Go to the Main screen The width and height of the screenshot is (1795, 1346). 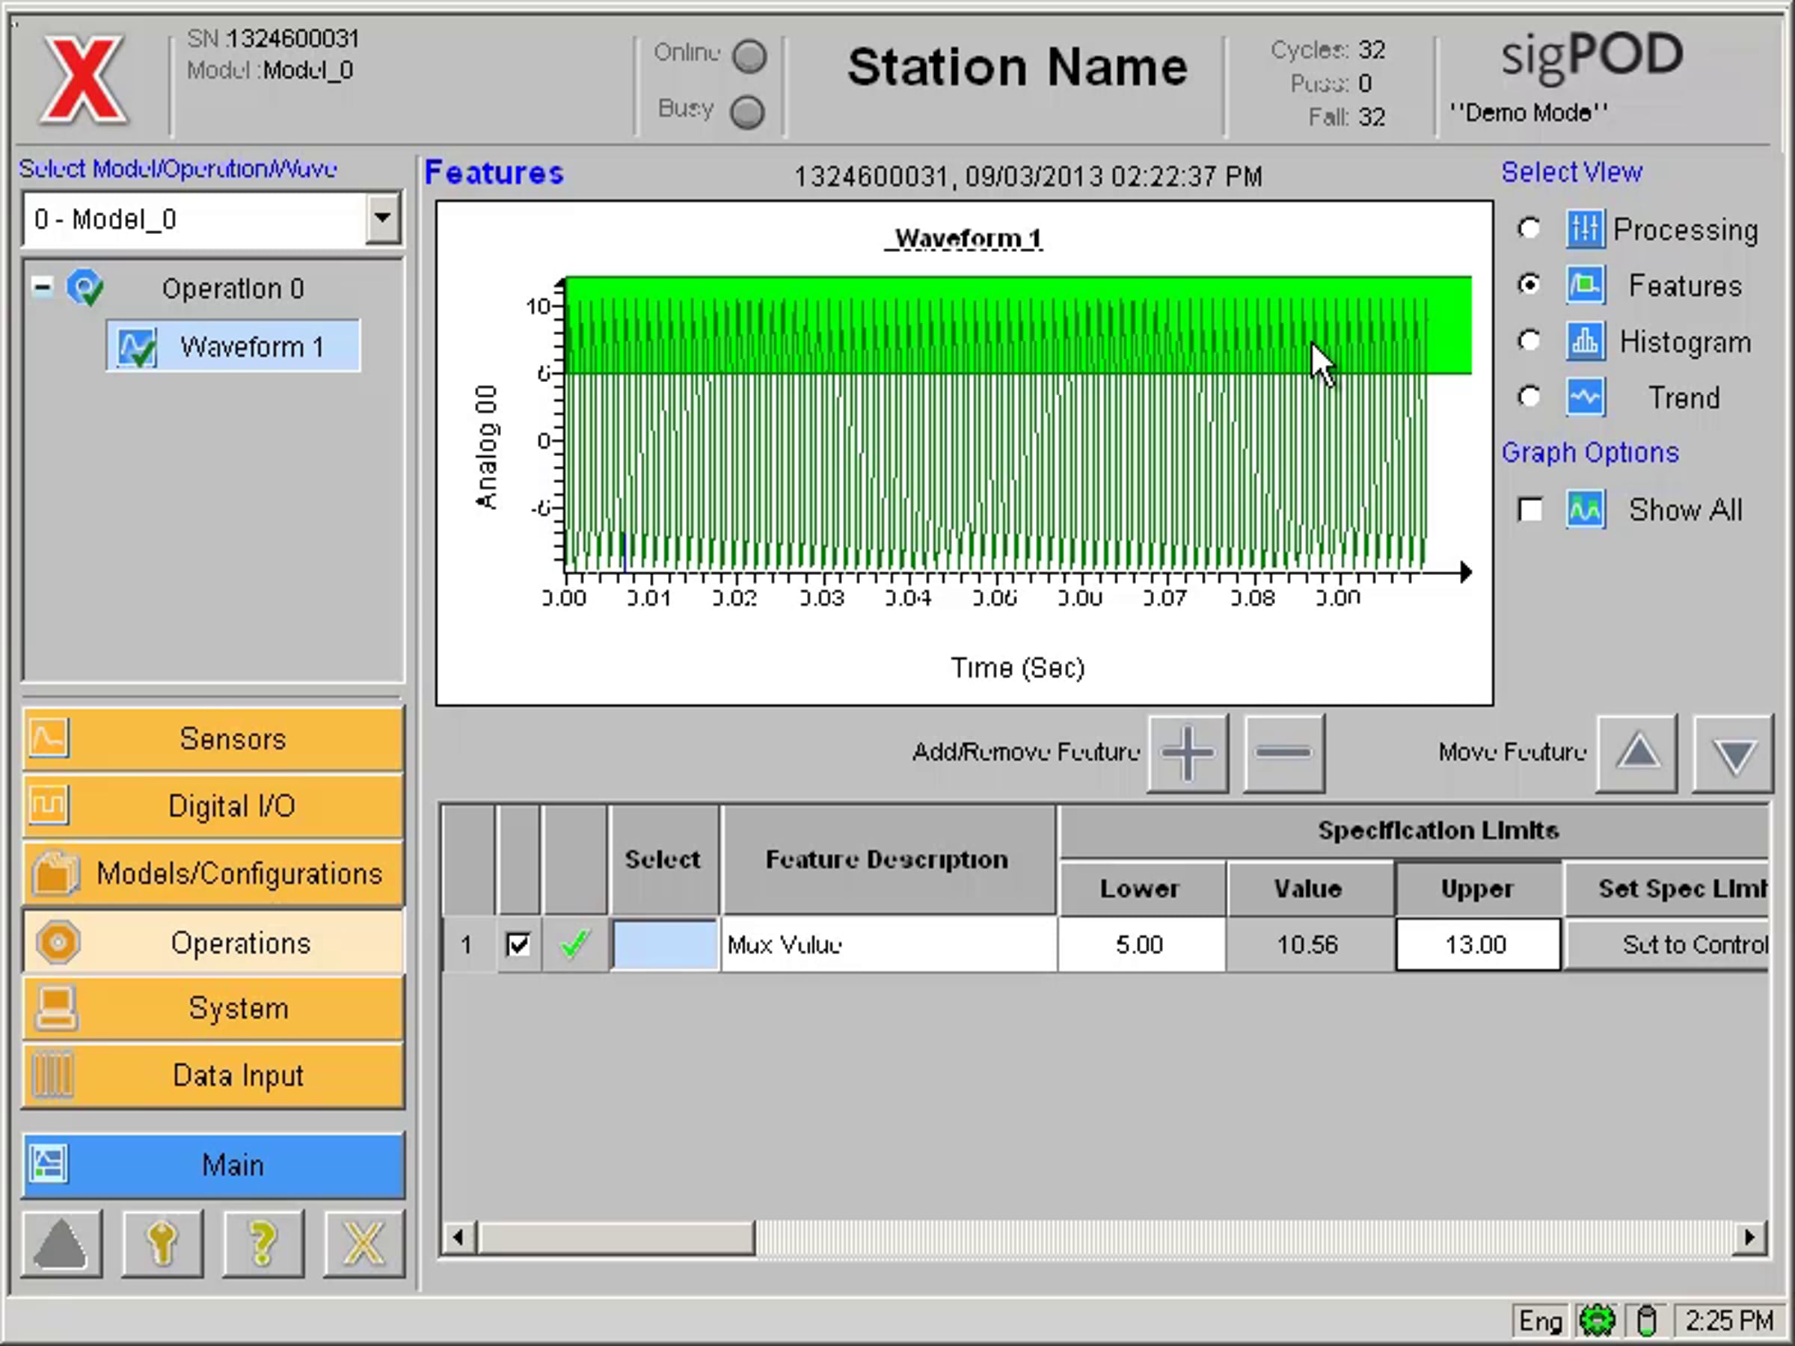(x=213, y=1165)
